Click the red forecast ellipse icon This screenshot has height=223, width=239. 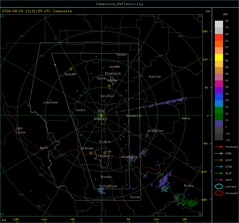click(x=219, y=193)
